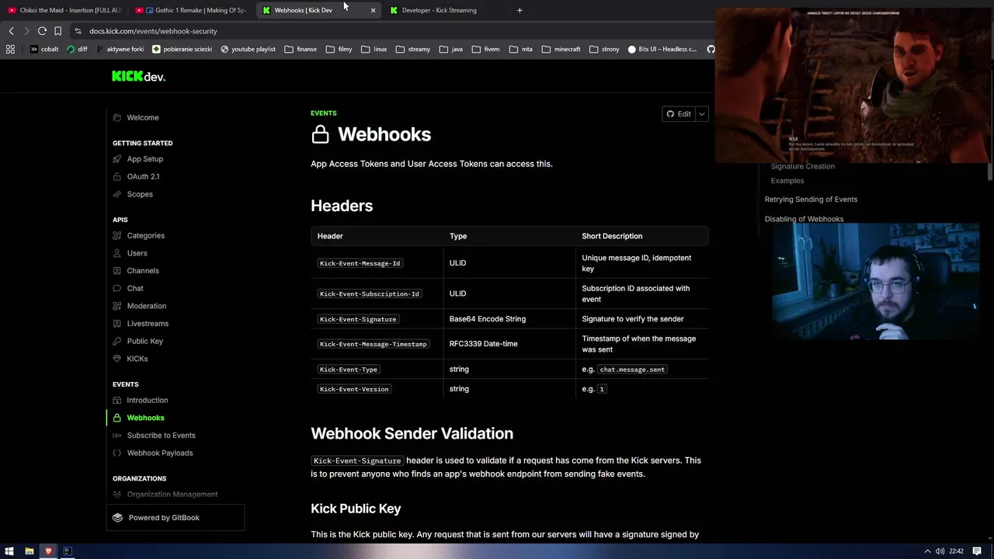Image resolution: width=994 pixels, height=559 pixels.
Task: Click the Edit button
Action: 679,114
